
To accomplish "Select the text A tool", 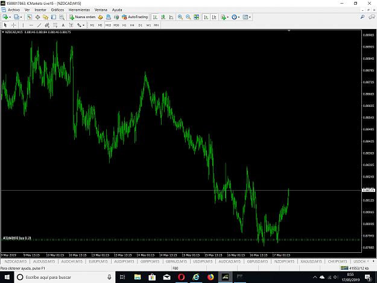I will coord(63,25).
